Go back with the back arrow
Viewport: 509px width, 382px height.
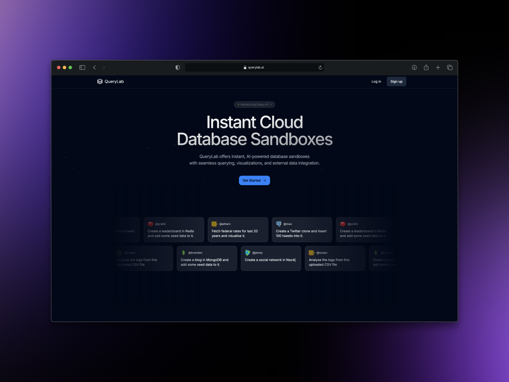click(94, 68)
